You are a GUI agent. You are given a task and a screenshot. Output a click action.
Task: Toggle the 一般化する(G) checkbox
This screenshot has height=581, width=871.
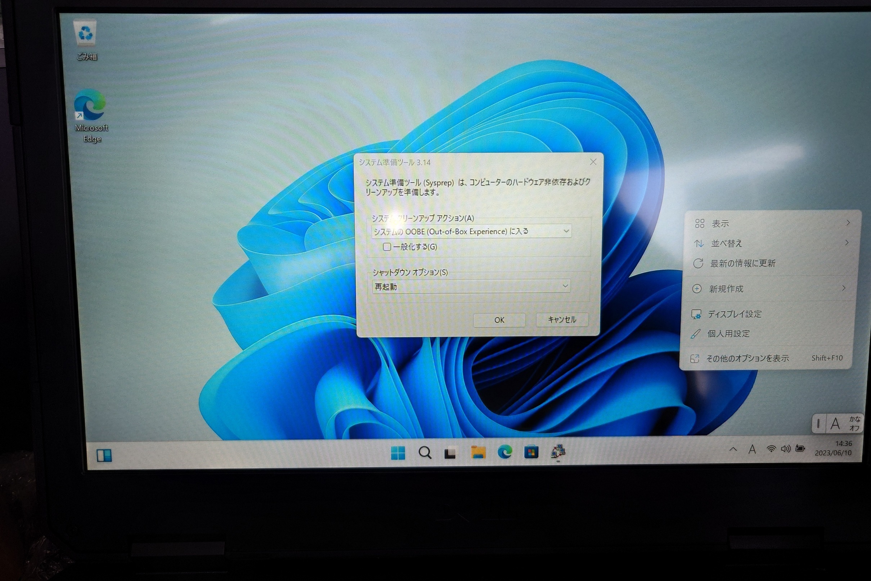point(387,247)
